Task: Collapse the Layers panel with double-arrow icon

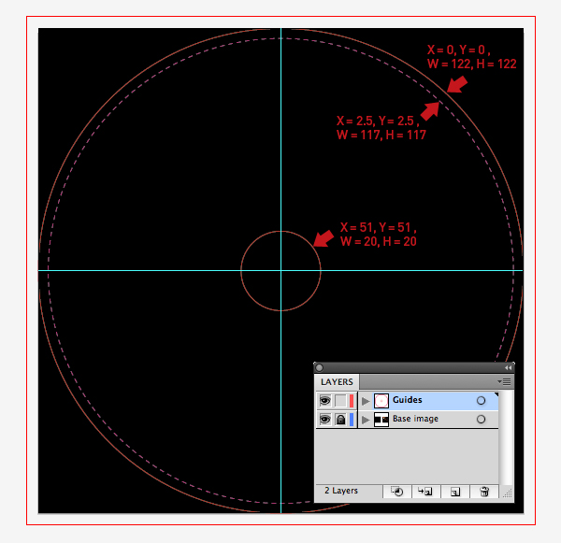Action: (508, 367)
